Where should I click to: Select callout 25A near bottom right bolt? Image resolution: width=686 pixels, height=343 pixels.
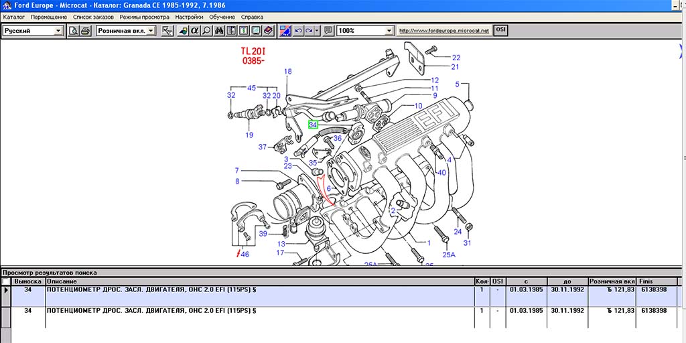pyautogui.click(x=449, y=255)
